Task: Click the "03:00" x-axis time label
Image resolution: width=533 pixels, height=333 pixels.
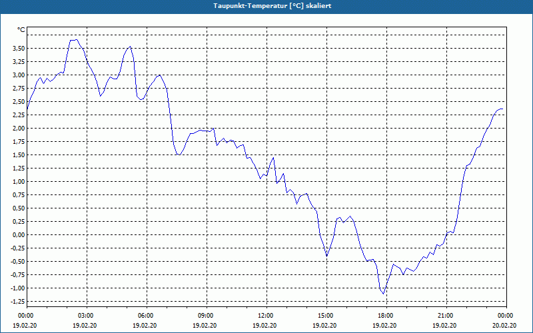Action: [87, 316]
